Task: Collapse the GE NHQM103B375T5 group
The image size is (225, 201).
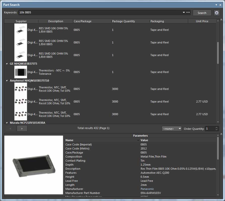Action: click(x=7, y=64)
